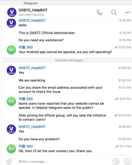Click OXBTC avatar beside the 9:08 PM reply
The height and width of the screenshot is (165, 132).
tap(11, 129)
